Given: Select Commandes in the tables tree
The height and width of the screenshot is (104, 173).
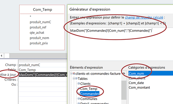Looking at the screenshot, I should pos(90,94).
